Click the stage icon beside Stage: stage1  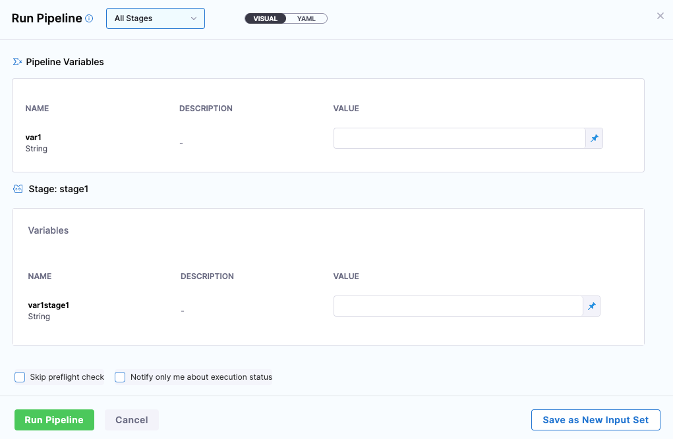point(18,189)
